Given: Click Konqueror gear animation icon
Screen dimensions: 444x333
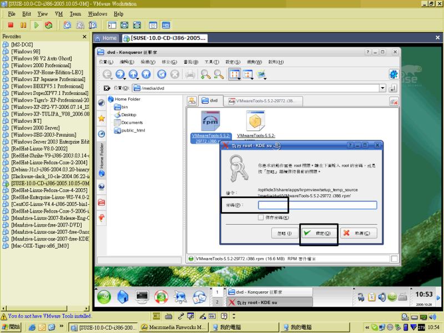Looking at the screenshot, I should [x=393, y=74].
